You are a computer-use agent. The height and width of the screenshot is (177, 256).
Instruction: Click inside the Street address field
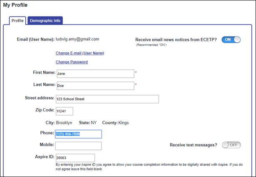pos(107,99)
